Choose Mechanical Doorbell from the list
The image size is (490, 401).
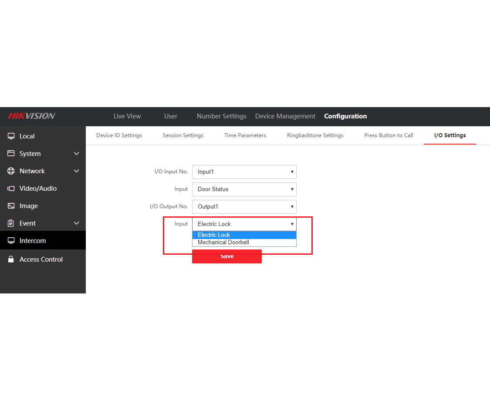(x=223, y=243)
